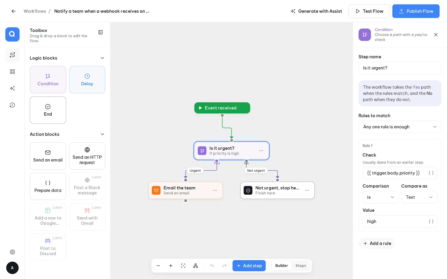447x279 pixels.
Task: Open the Workflows breadcrumb
Action: (35, 11)
